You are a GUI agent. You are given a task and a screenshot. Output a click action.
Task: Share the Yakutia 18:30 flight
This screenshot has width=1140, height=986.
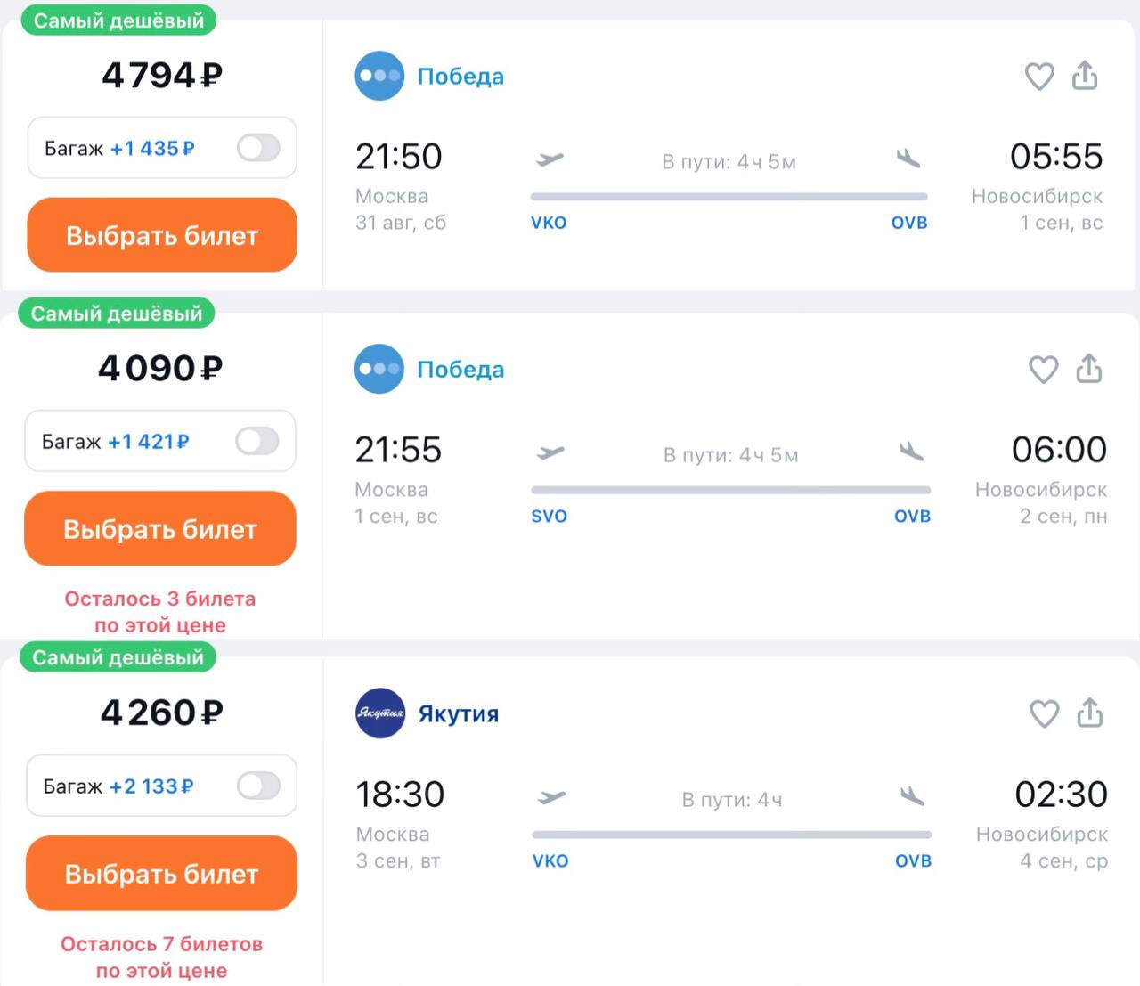pos(1090,713)
